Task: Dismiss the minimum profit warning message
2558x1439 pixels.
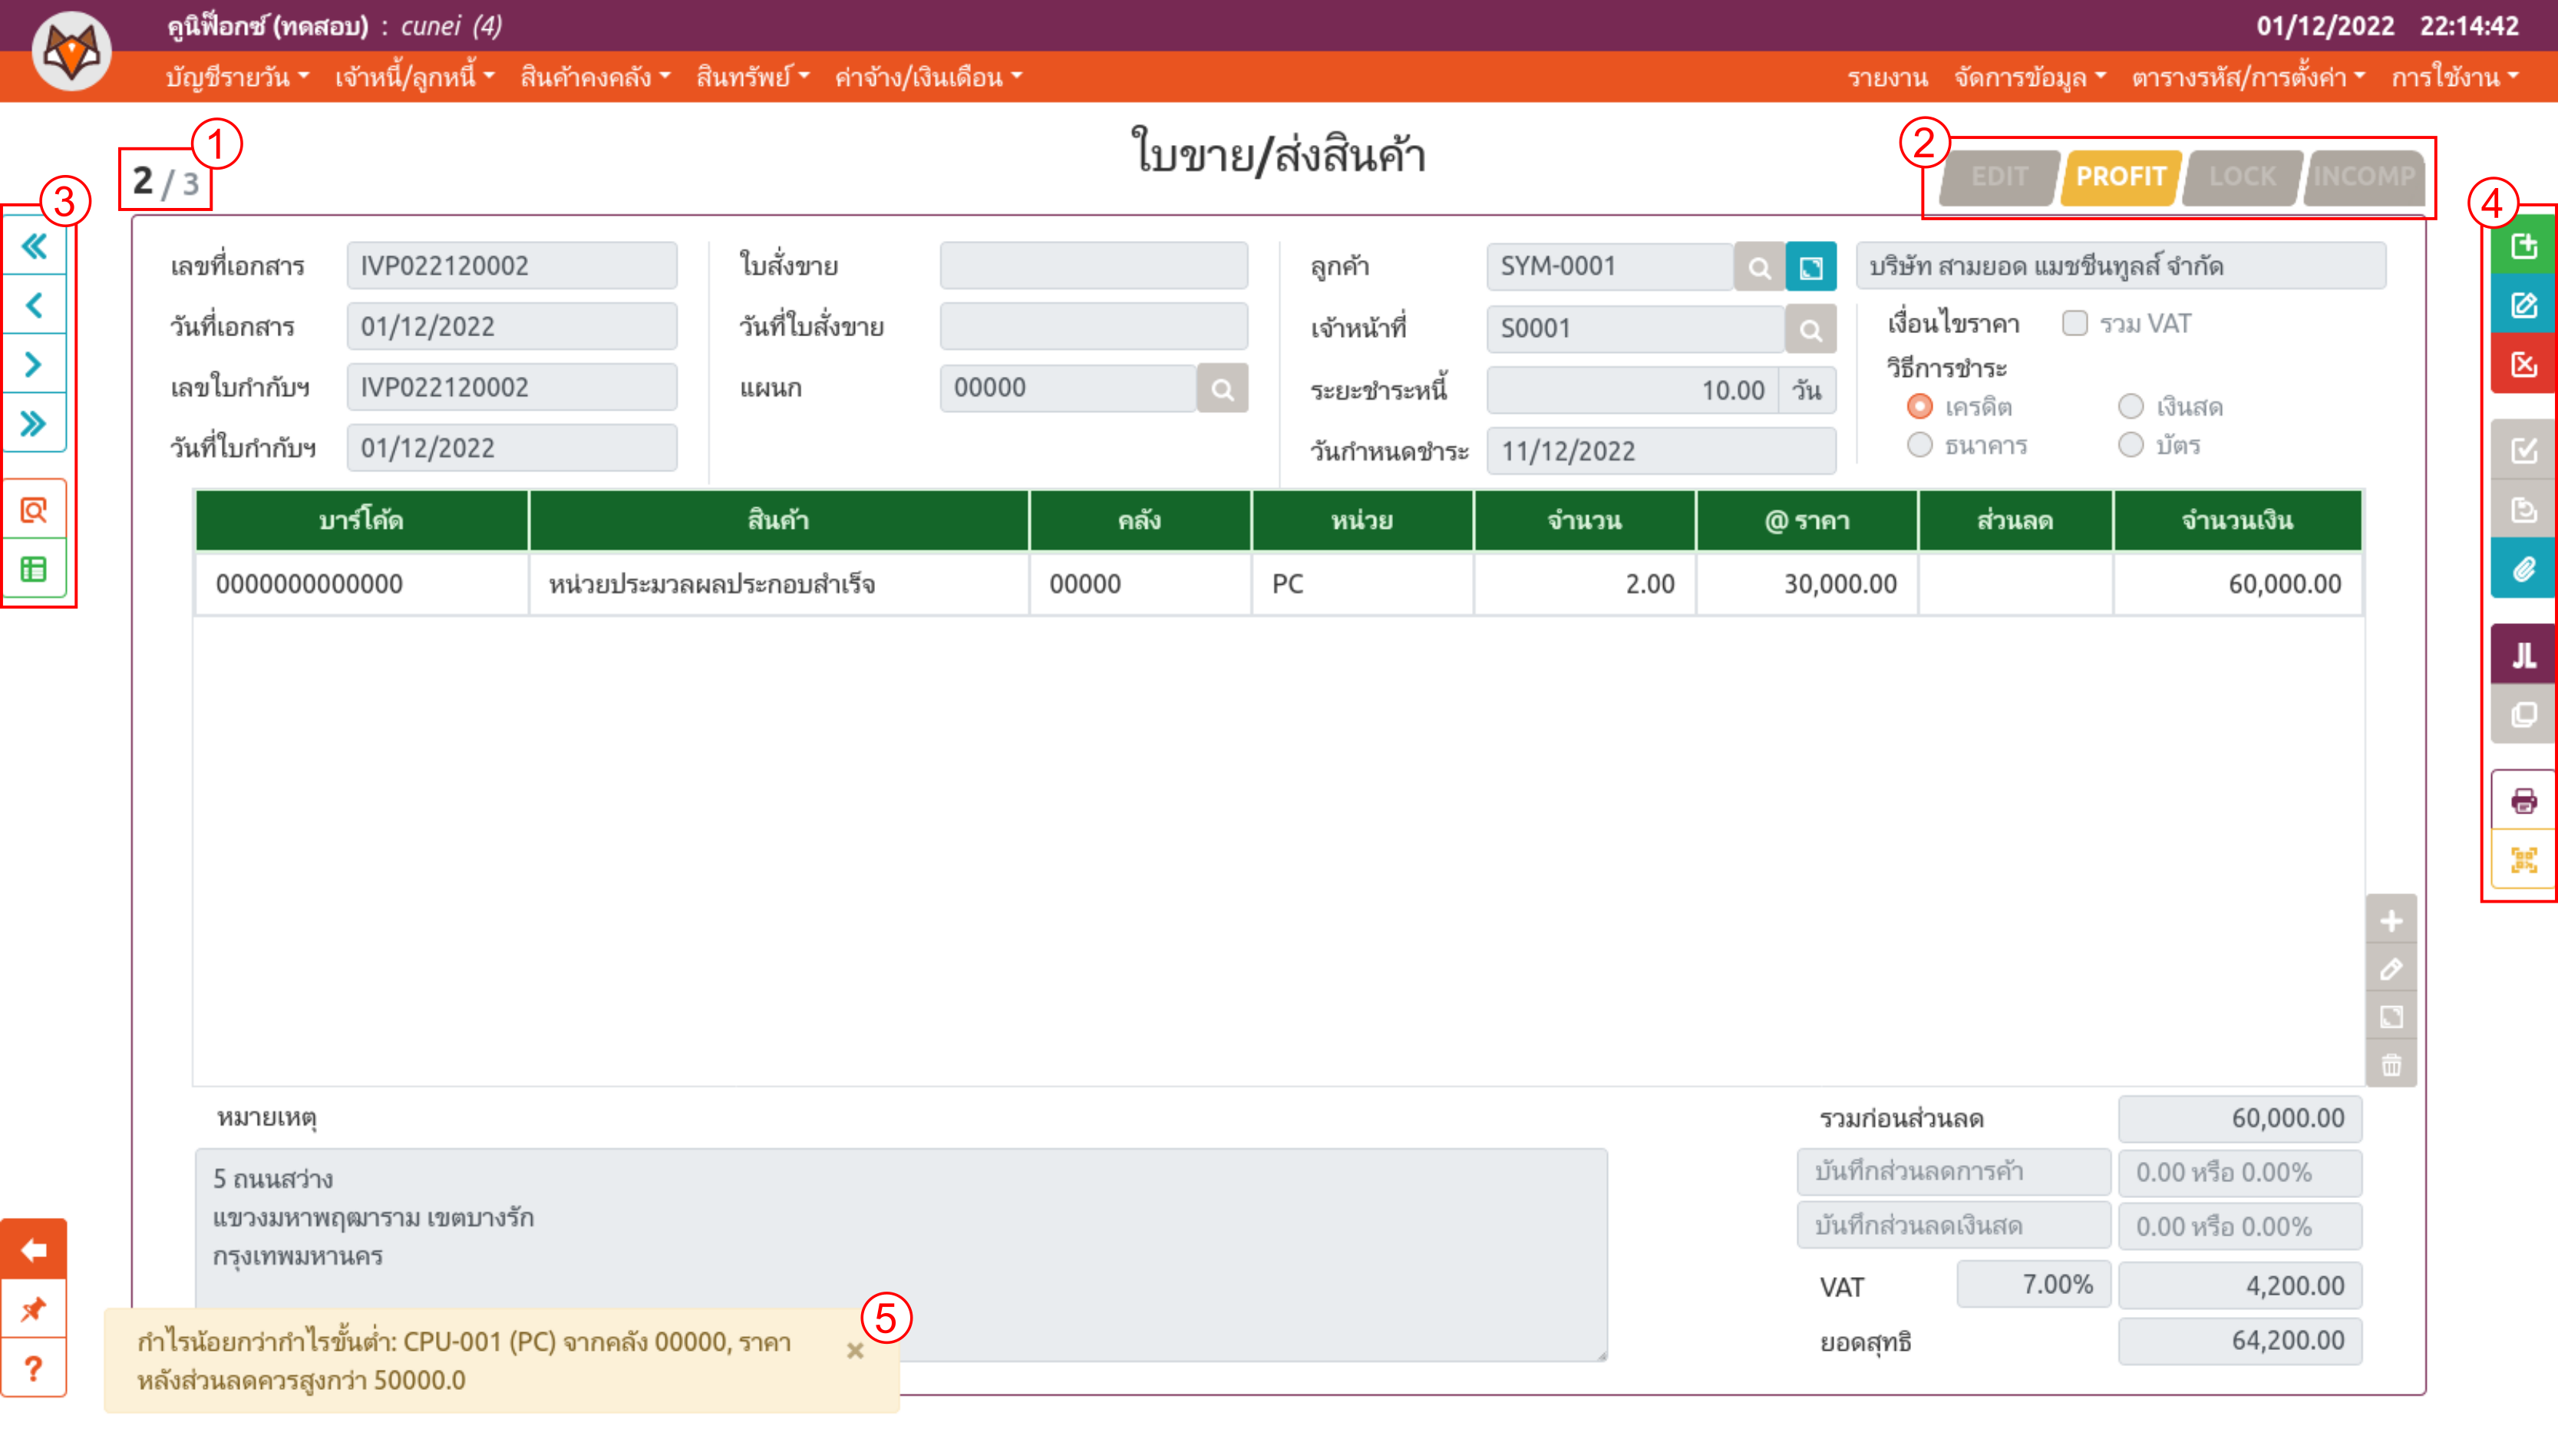Action: 854,1351
